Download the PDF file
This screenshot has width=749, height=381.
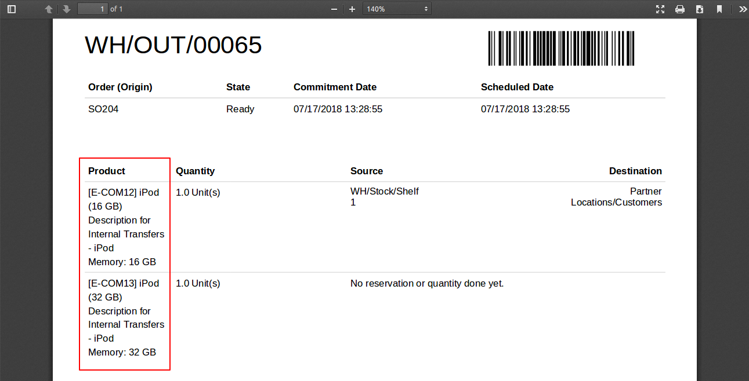coord(700,9)
